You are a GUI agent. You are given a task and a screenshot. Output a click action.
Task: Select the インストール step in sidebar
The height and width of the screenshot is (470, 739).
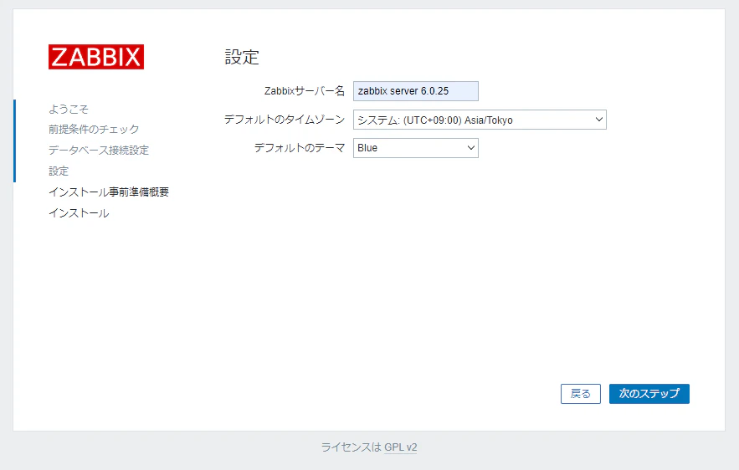[79, 213]
